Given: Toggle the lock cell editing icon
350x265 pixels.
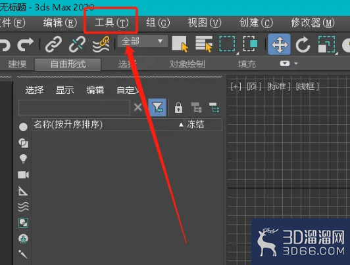Looking at the screenshot, I should click(x=178, y=108).
